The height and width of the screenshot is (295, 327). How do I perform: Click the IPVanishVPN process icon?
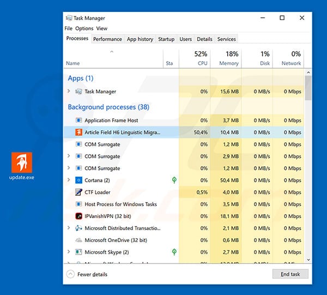(78, 216)
